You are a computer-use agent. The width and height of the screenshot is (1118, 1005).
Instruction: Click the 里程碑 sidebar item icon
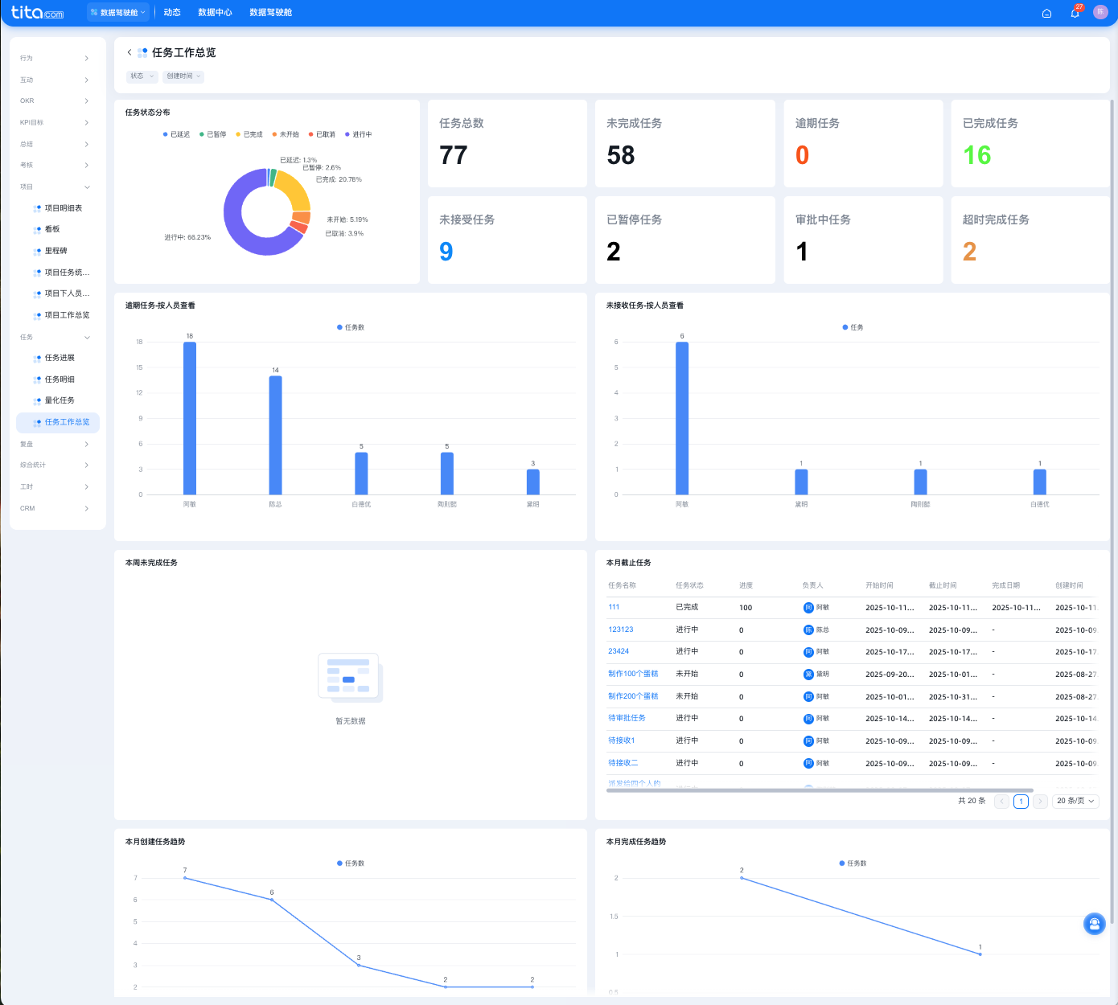coord(37,252)
